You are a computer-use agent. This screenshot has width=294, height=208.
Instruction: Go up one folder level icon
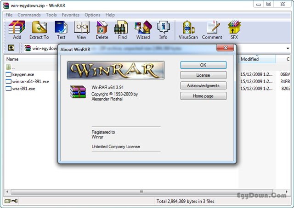[x=11, y=48]
